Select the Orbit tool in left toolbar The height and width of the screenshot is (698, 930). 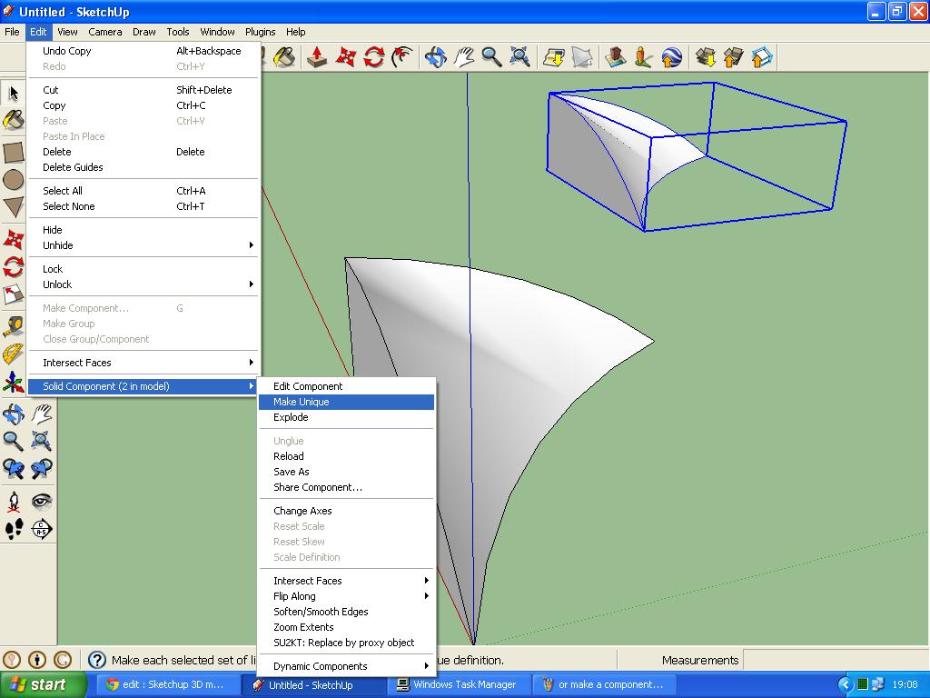[13, 414]
